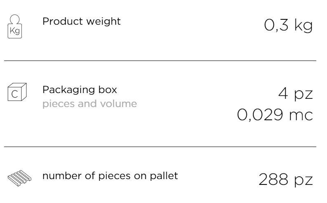The image size is (327, 203).
Task: Select the Product weight label
Action: click(82, 21)
